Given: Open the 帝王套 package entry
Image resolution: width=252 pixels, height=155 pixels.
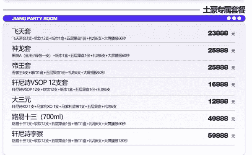Looking at the screenshot, I should 21,65.
